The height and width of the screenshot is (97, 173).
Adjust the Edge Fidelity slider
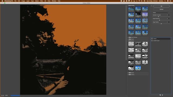(161, 24)
